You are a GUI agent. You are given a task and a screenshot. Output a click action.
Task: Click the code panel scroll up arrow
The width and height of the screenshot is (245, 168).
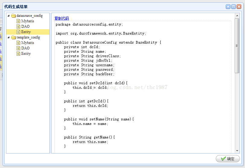(237, 15)
